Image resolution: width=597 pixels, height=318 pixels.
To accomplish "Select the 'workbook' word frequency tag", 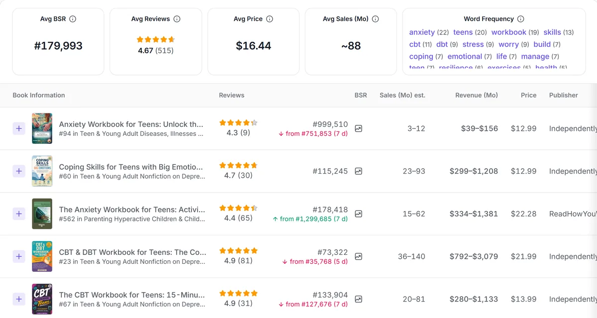I will click(508, 32).
